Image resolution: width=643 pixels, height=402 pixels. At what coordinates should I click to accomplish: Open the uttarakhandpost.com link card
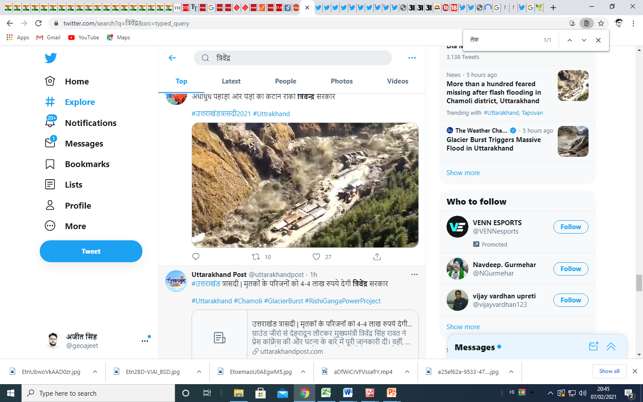click(x=305, y=334)
